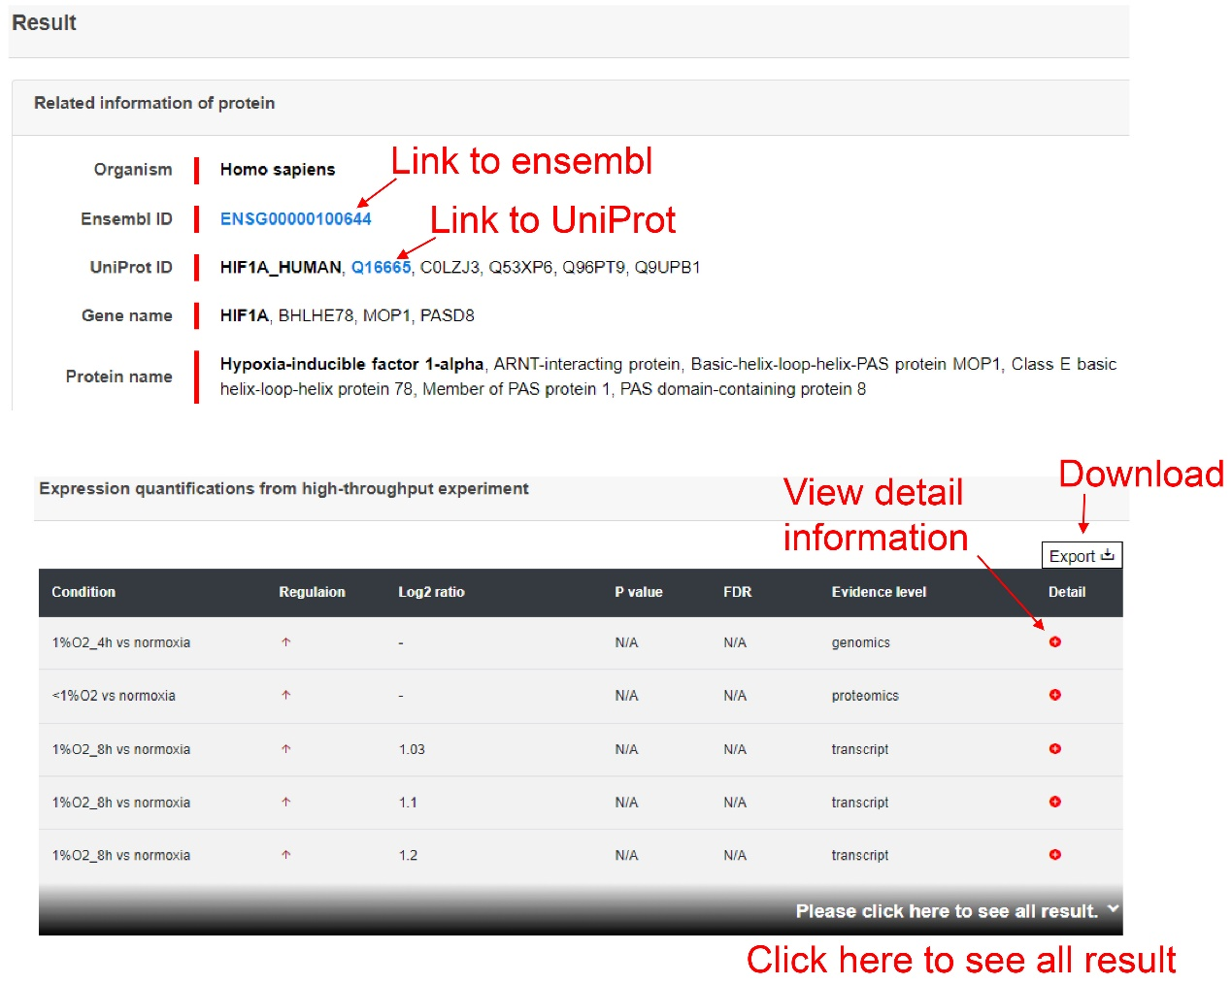Viewport: 1232px width, 984px height.
Task: Open Ensembl link ENSG00000100644
Action: click(295, 219)
